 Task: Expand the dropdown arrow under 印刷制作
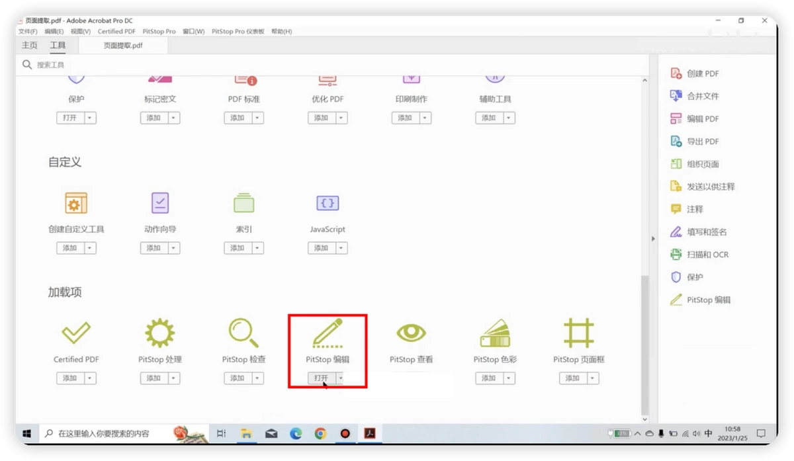pyautogui.click(x=425, y=118)
